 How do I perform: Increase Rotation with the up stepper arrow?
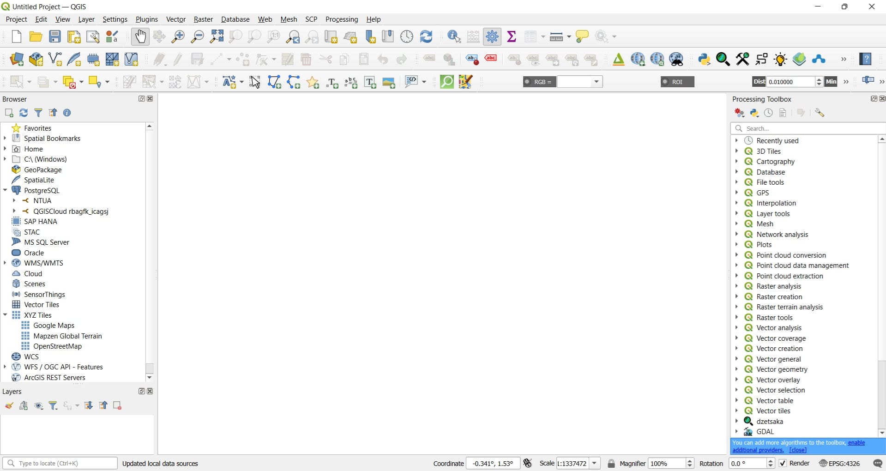pyautogui.click(x=771, y=461)
